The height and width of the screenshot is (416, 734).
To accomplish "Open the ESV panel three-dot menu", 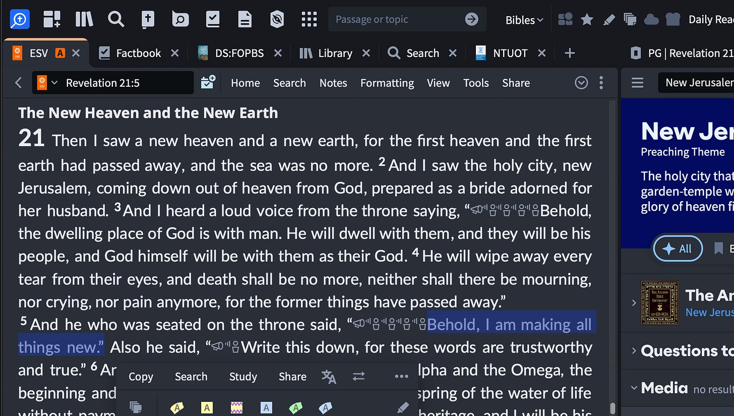I will point(601,83).
